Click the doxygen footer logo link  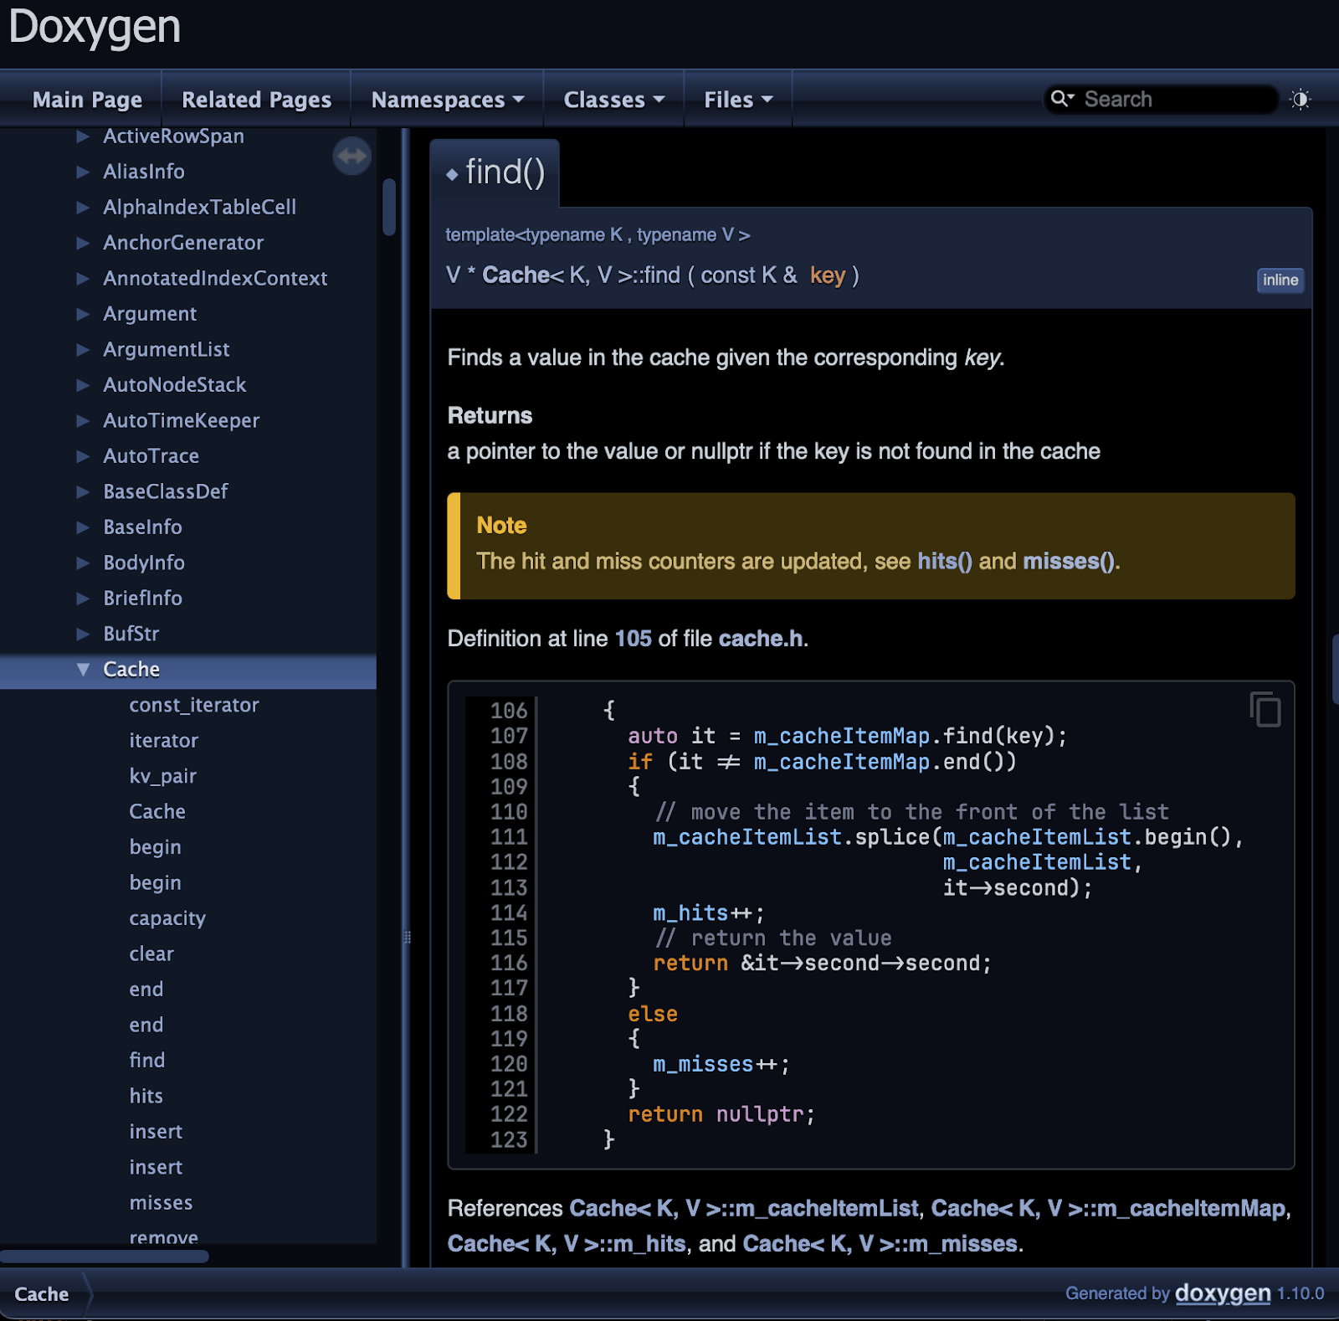pyautogui.click(x=1223, y=1293)
